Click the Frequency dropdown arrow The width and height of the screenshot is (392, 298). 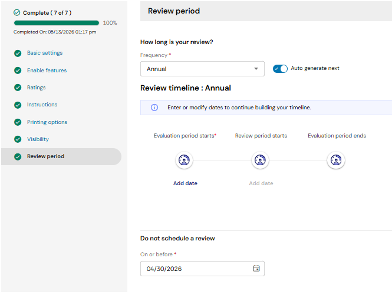(x=256, y=69)
